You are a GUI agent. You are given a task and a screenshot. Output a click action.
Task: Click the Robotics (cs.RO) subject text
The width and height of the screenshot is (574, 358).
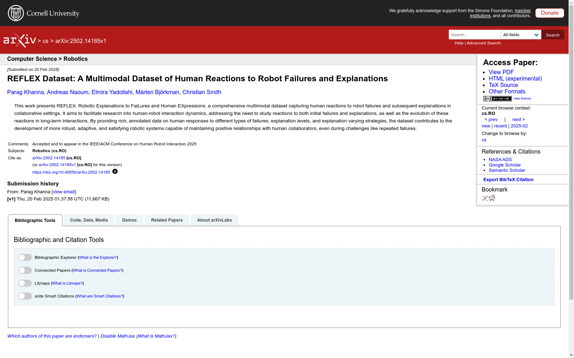pyautogui.click(x=49, y=151)
